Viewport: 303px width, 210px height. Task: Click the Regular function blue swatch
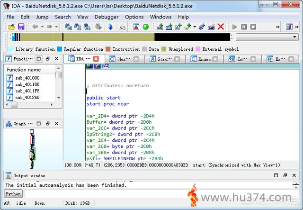(x=60, y=49)
